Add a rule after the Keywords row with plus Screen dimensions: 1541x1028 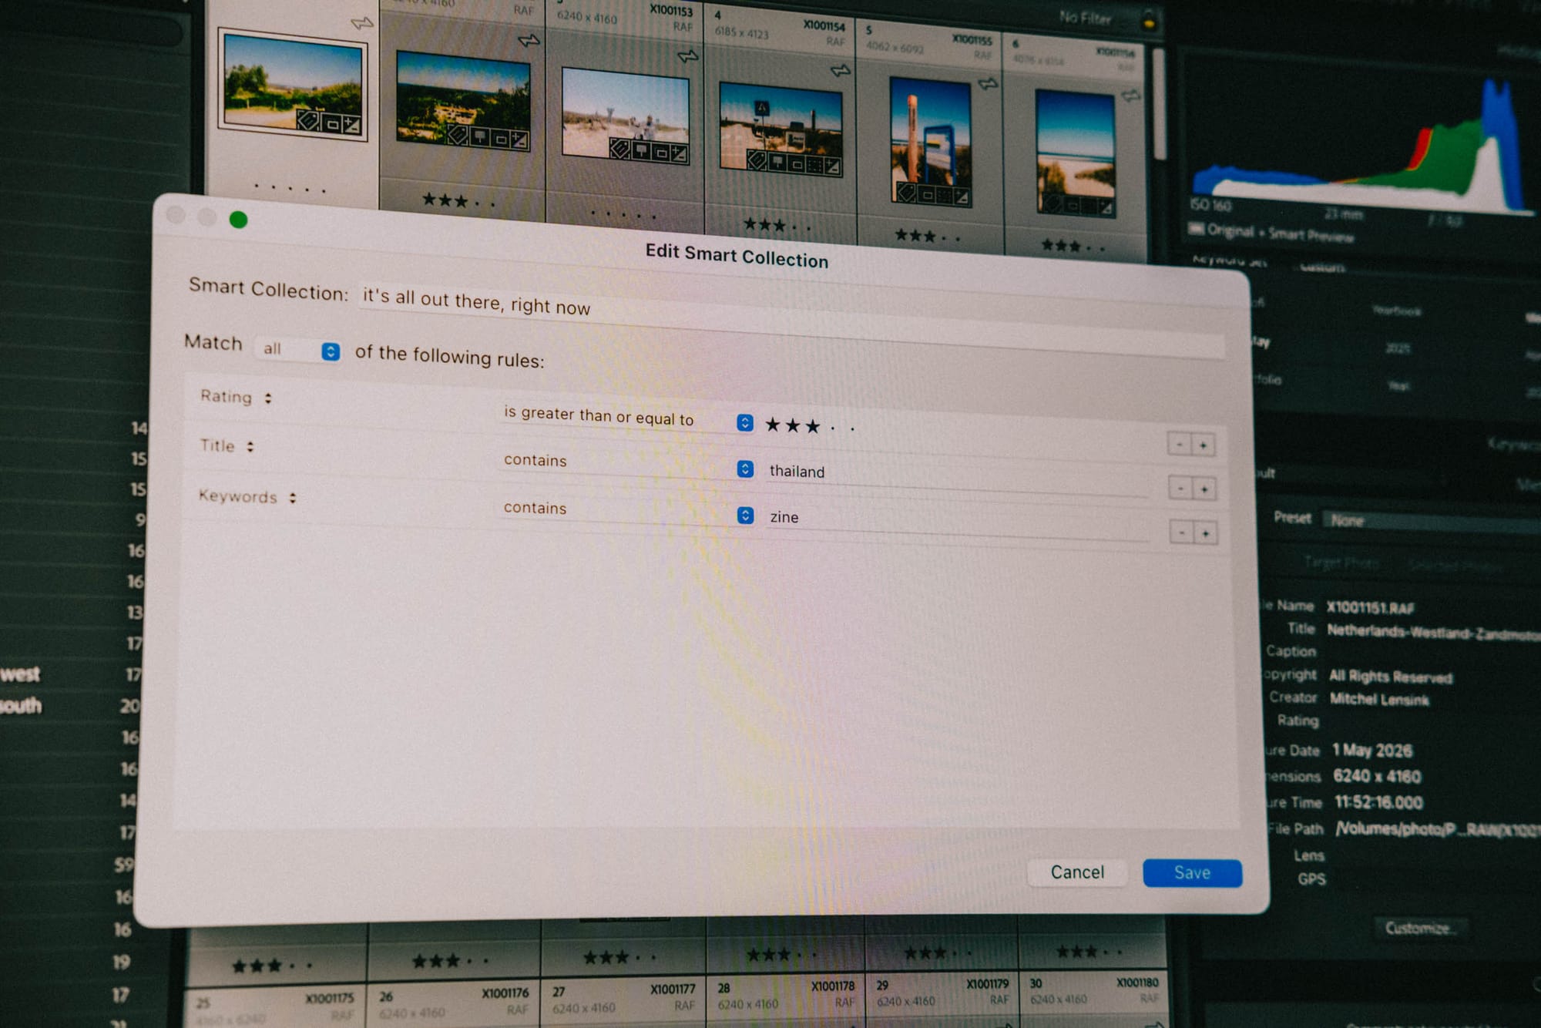pyautogui.click(x=1206, y=532)
